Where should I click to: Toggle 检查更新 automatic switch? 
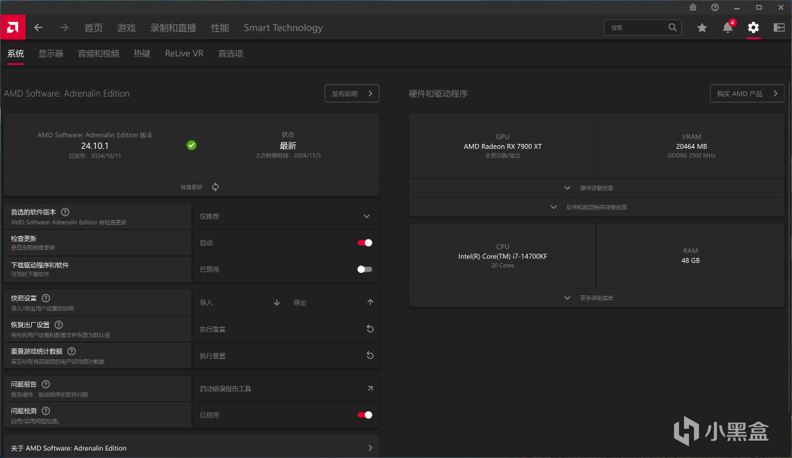point(365,243)
